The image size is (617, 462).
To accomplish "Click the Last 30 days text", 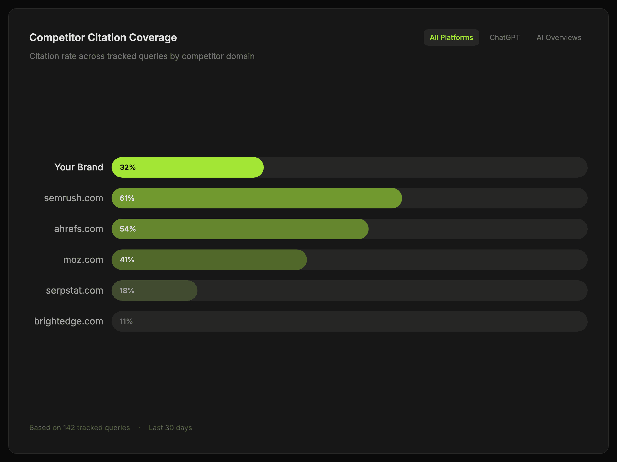I will click(170, 428).
